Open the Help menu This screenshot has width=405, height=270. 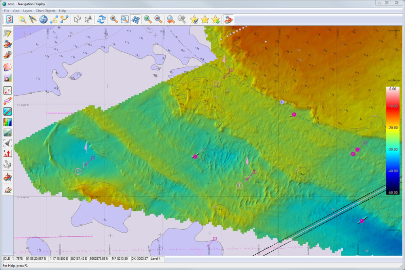coord(62,11)
